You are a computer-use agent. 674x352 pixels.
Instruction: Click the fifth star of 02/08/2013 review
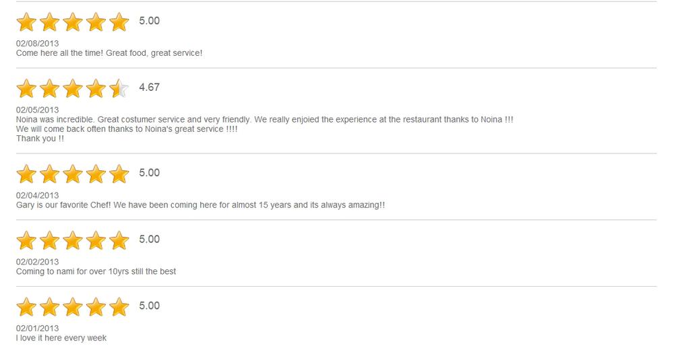tap(119, 22)
